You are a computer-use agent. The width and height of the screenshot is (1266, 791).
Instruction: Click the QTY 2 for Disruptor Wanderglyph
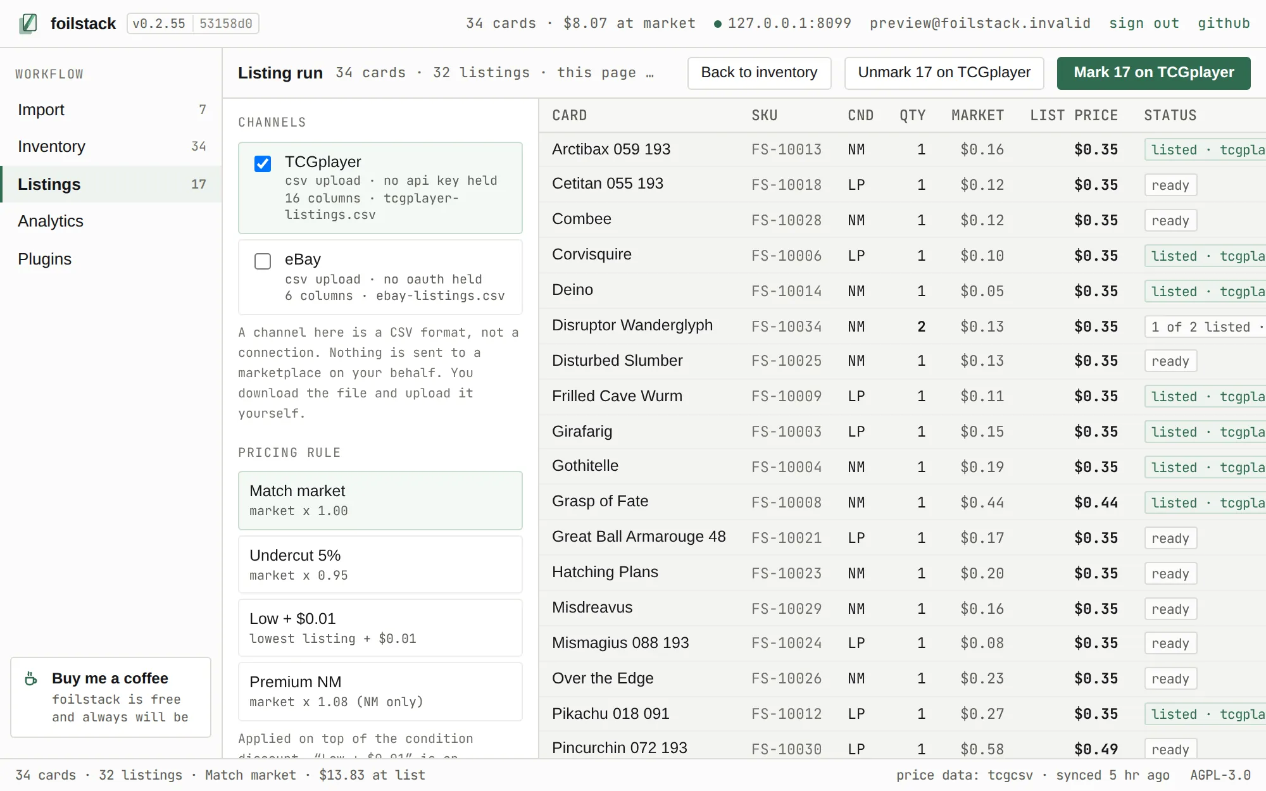[921, 327]
